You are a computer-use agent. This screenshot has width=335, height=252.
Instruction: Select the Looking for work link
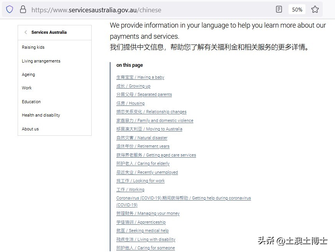[x=140, y=181]
